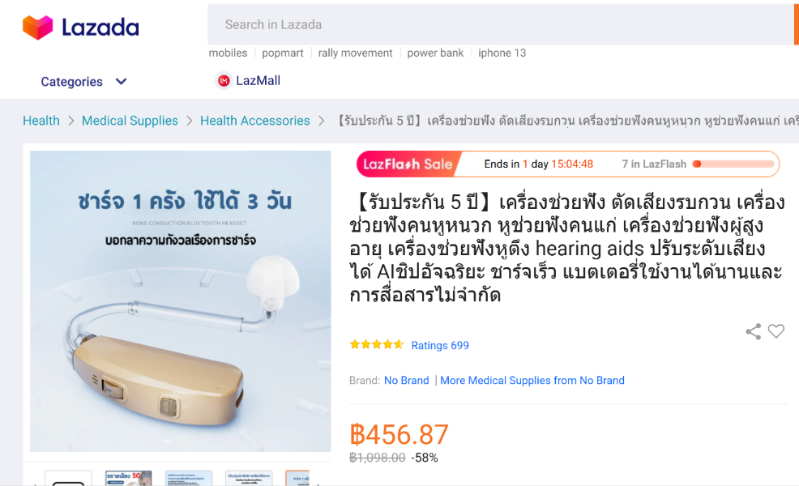This screenshot has width=799, height=486.
Task: Expand the Categories dropdown chevron
Action: pos(121,82)
